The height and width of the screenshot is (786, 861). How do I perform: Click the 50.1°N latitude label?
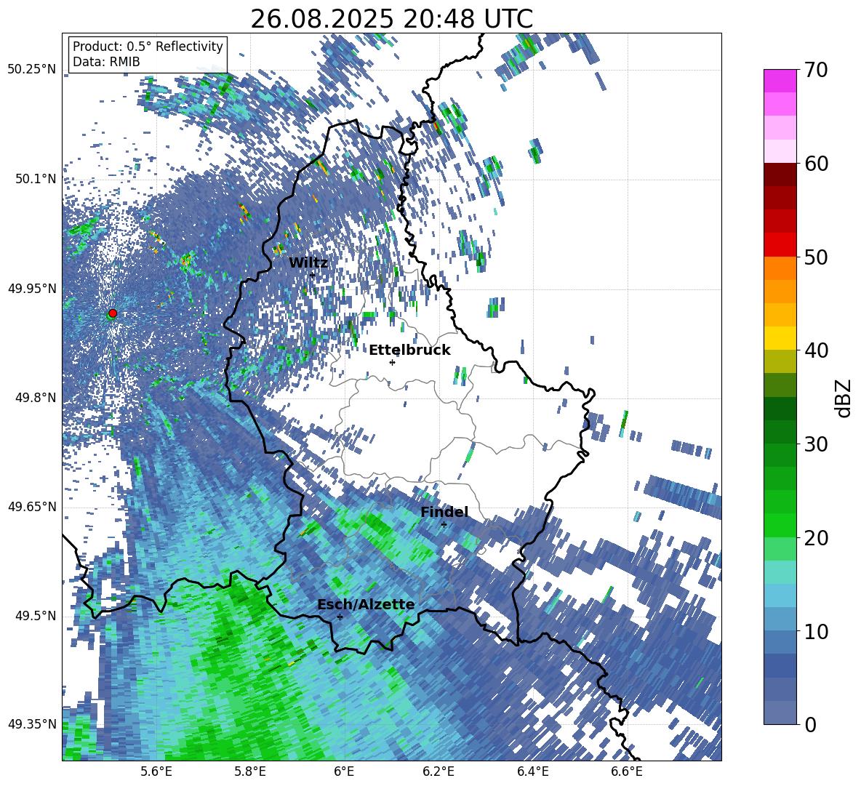tap(36, 179)
